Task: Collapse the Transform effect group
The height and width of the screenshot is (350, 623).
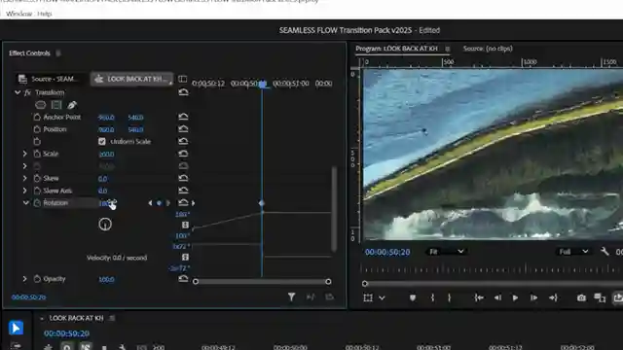Action: coord(18,92)
